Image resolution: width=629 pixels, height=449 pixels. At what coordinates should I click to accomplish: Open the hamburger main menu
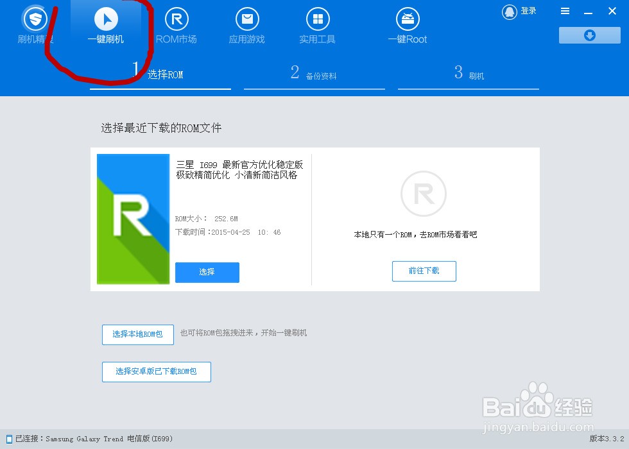[565, 12]
